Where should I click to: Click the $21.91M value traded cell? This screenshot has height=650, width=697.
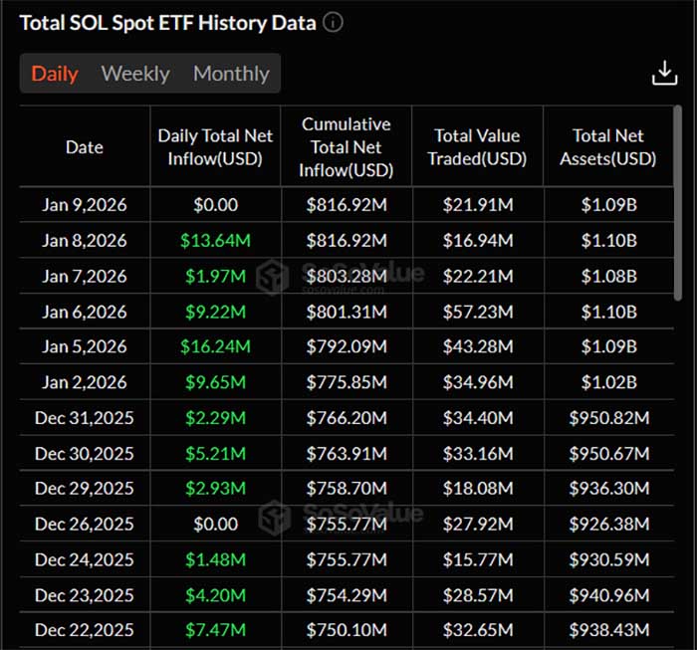click(478, 205)
